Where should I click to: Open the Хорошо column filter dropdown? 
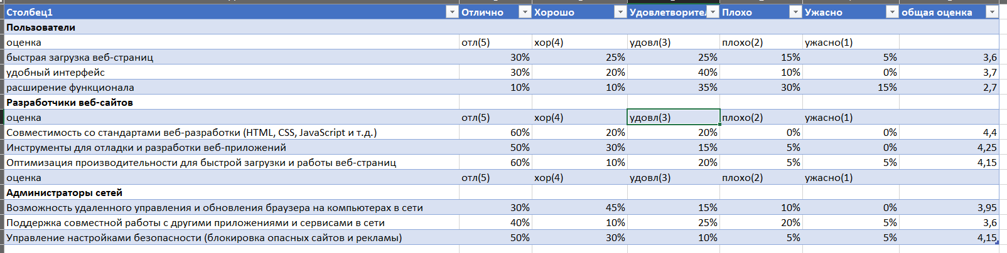tap(620, 12)
